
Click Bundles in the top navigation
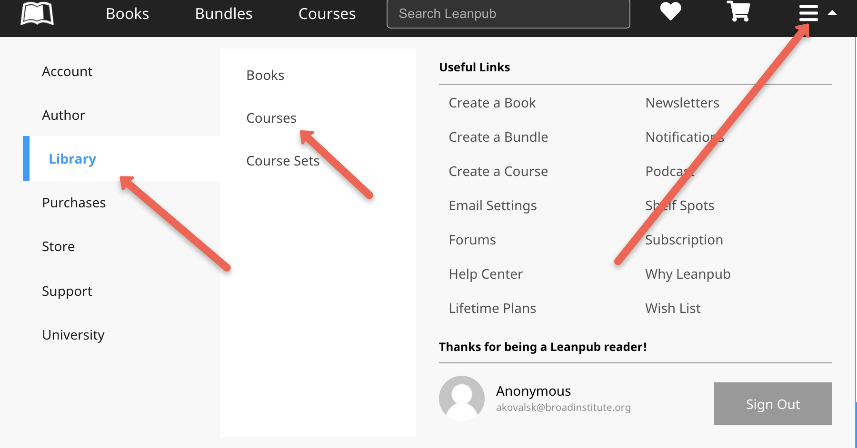pos(224,14)
